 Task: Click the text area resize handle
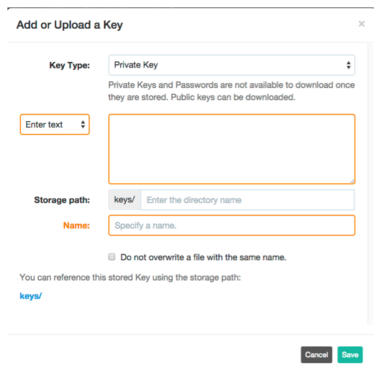tap(352, 181)
